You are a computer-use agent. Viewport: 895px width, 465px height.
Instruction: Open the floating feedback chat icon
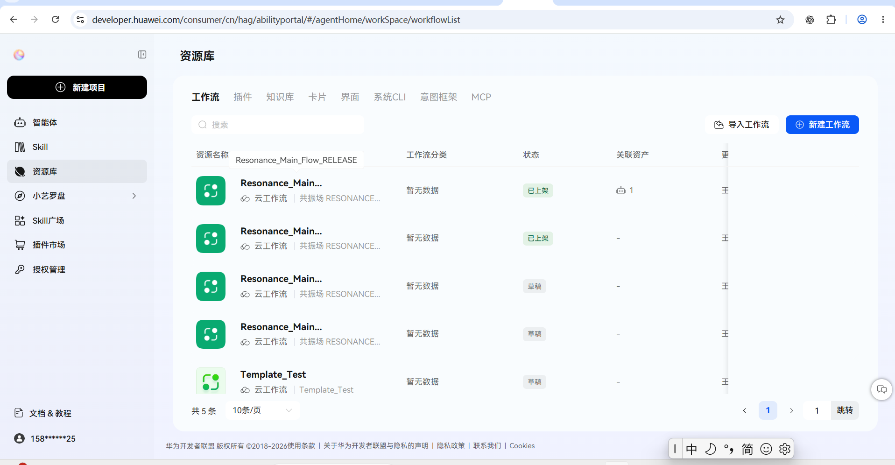click(882, 389)
